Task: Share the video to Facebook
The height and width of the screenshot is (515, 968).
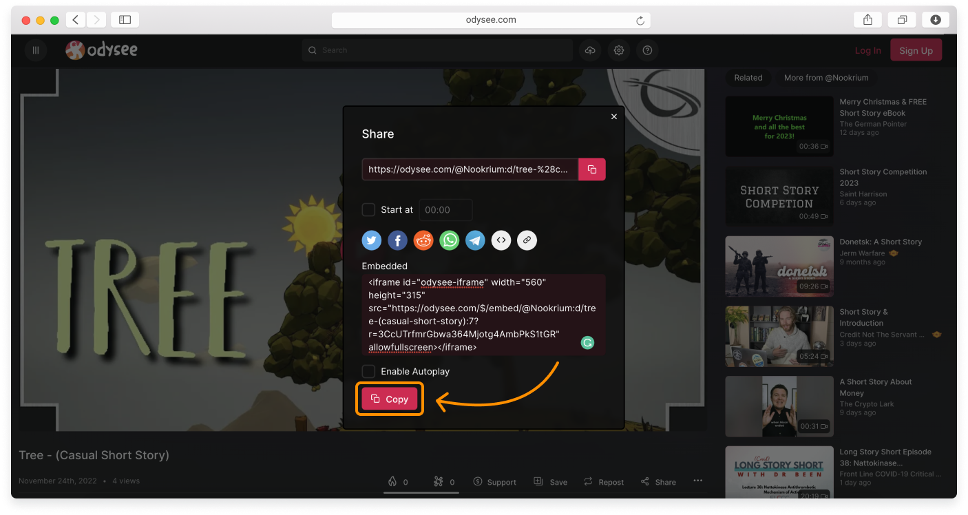Action: [x=397, y=240]
